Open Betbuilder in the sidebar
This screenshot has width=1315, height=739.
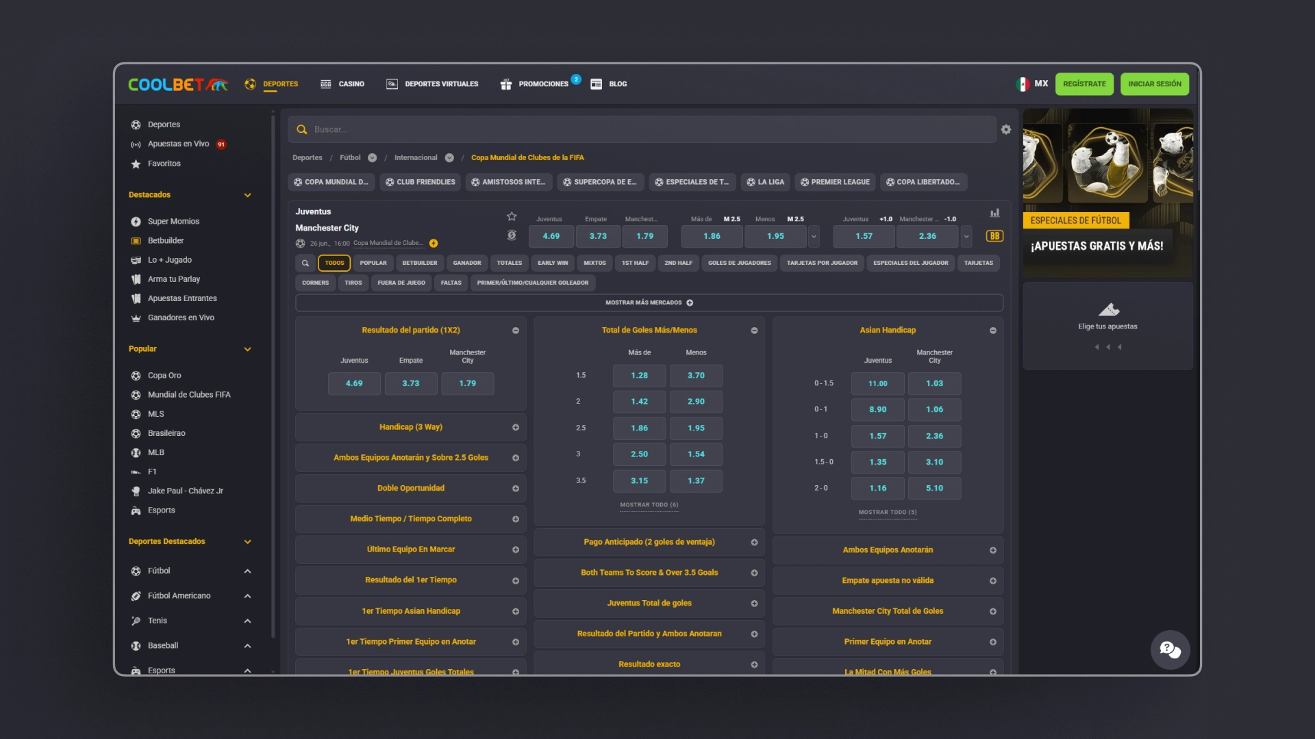click(166, 241)
